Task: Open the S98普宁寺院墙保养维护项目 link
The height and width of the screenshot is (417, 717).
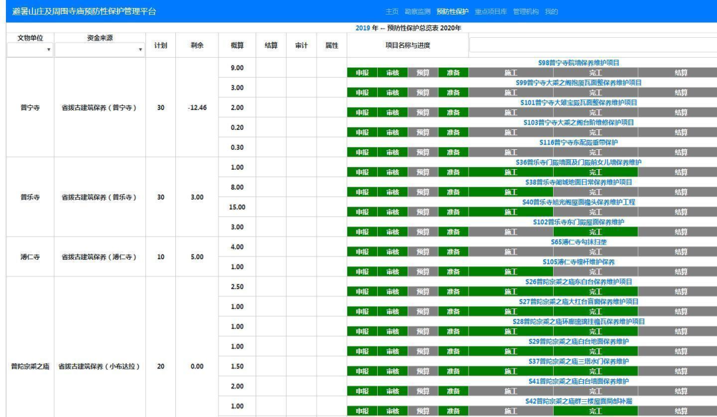Action: point(578,63)
